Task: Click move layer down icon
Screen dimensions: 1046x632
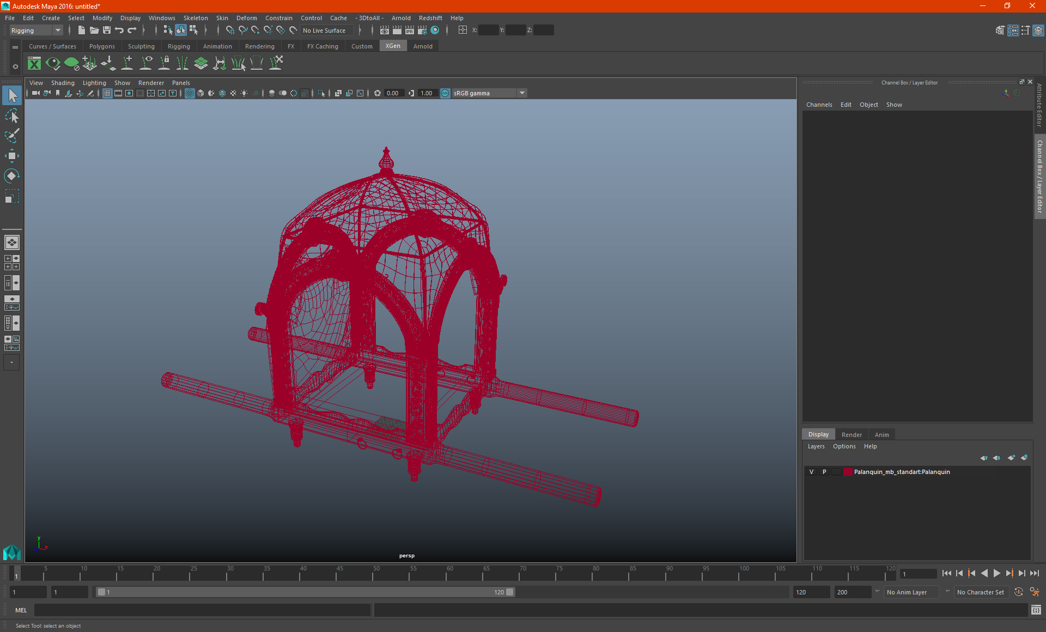Action: pyautogui.click(x=997, y=458)
